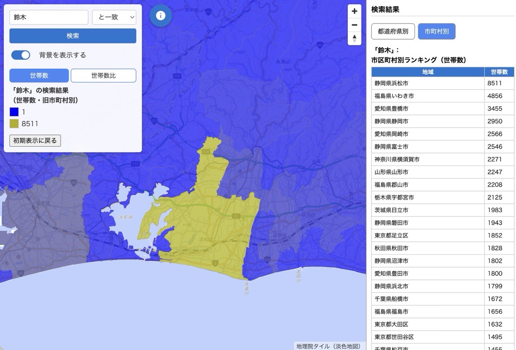Switch to the 世帯数比 tab
Screen dimensions: 516x350
(x=103, y=76)
